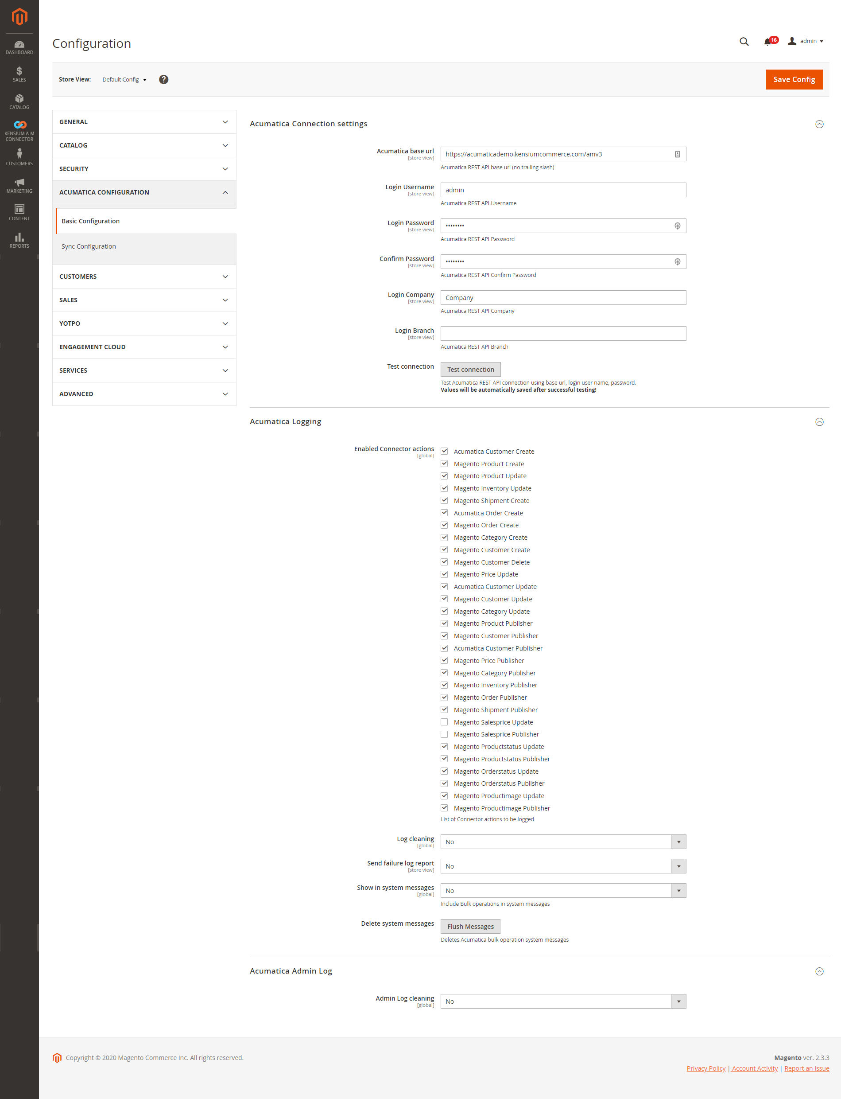Image resolution: width=841 pixels, height=1099 pixels.
Task: Expand the Sales configuration section
Action: click(x=144, y=300)
